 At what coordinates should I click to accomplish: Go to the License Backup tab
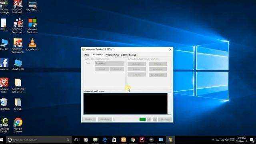click(x=129, y=55)
